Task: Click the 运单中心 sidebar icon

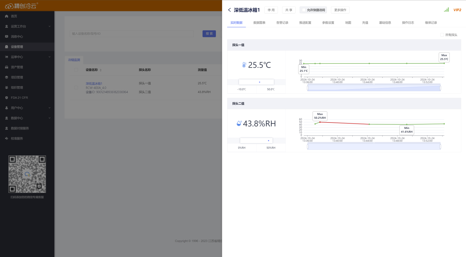Action: 7,57
